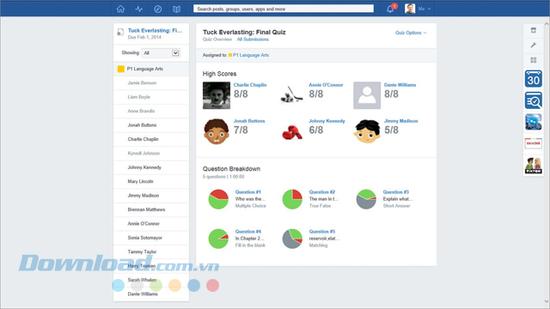This screenshot has width=550, height=309.
Task: Open the P1 Language Arts assigned-to link
Action: pos(251,55)
